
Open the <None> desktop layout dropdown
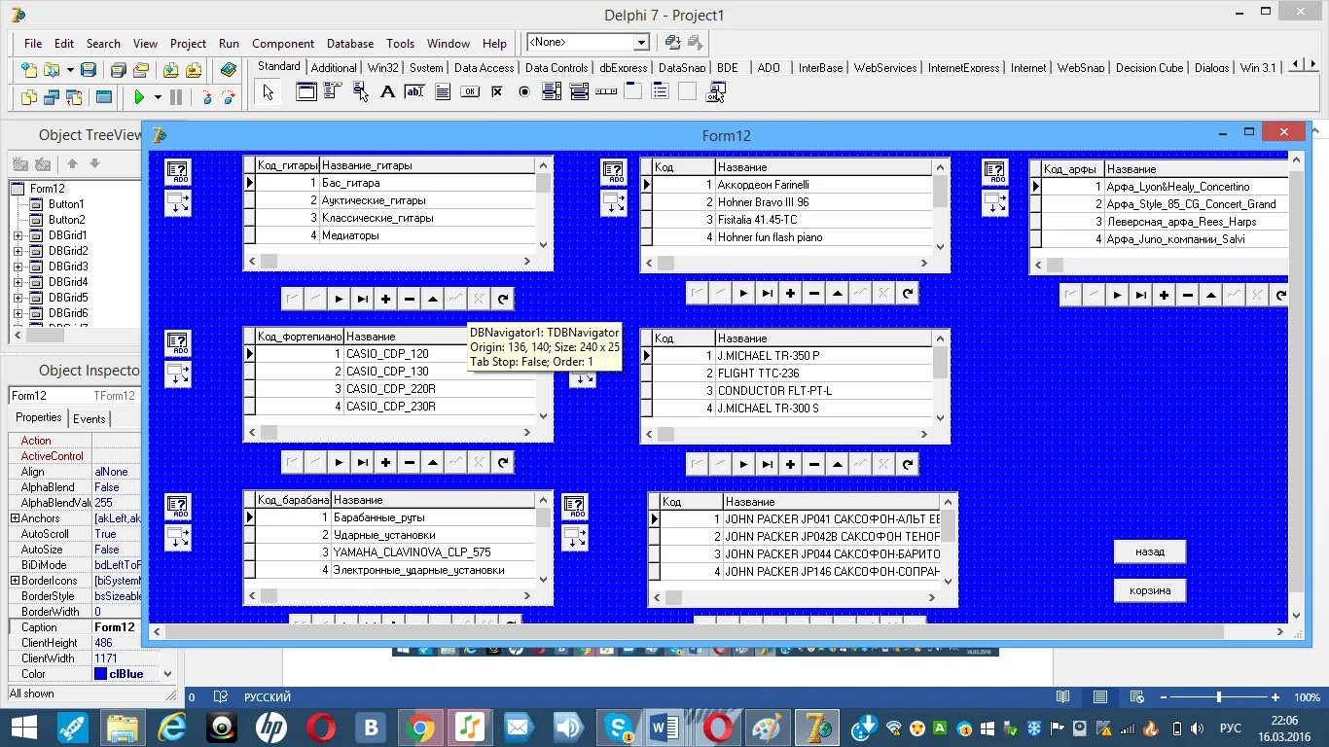pyautogui.click(x=641, y=43)
